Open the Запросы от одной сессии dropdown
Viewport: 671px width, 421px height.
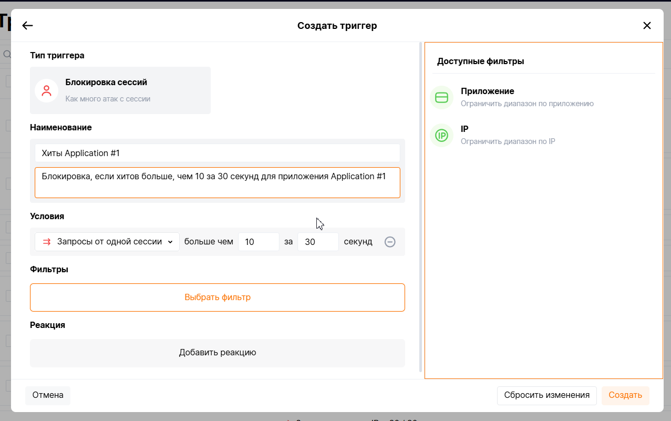(x=107, y=242)
